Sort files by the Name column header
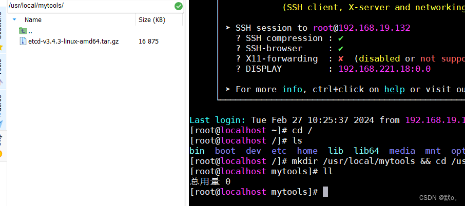This screenshot has height=206, width=465. point(33,19)
